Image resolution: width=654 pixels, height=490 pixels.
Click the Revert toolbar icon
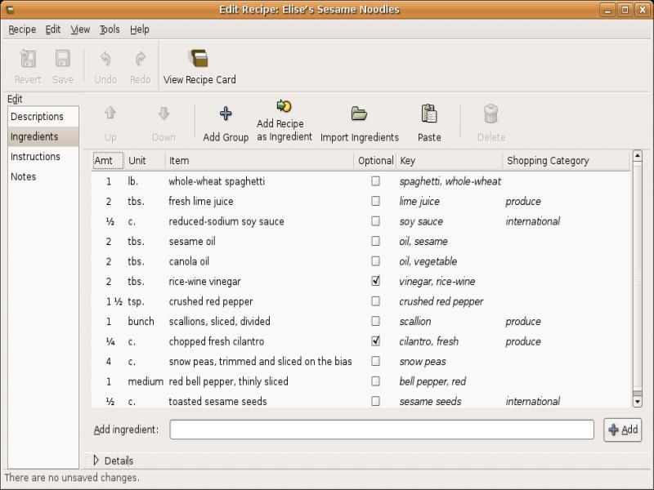(28, 59)
